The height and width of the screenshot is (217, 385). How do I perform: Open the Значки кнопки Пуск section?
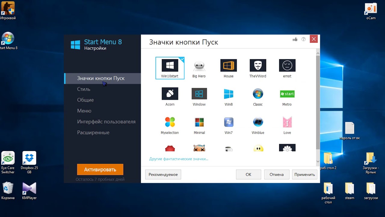pos(103,78)
